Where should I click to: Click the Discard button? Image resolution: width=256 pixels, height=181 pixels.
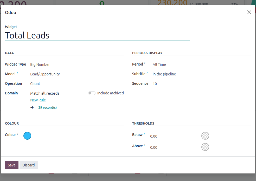[29, 165]
